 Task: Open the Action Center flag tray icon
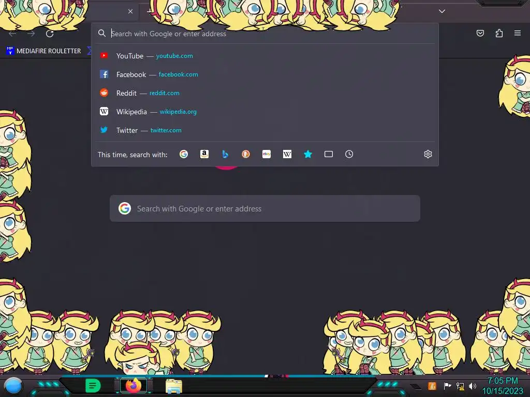tap(447, 386)
